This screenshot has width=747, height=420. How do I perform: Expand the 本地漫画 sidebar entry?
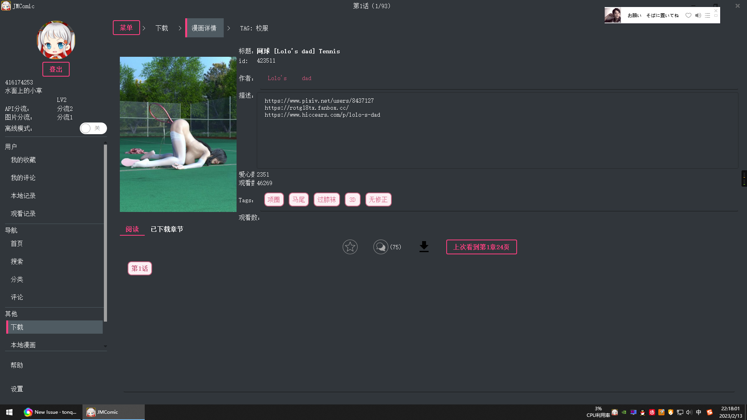tap(105, 346)
